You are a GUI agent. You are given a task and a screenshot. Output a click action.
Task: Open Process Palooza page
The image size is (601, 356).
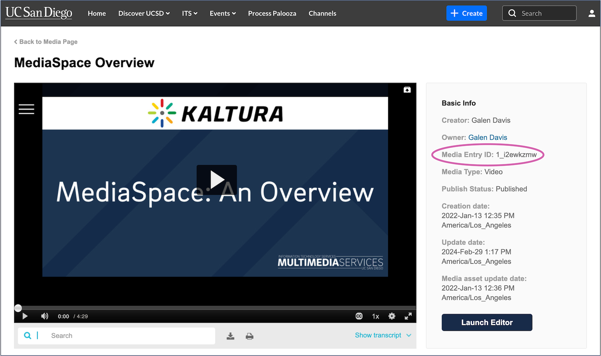(272, 13)
